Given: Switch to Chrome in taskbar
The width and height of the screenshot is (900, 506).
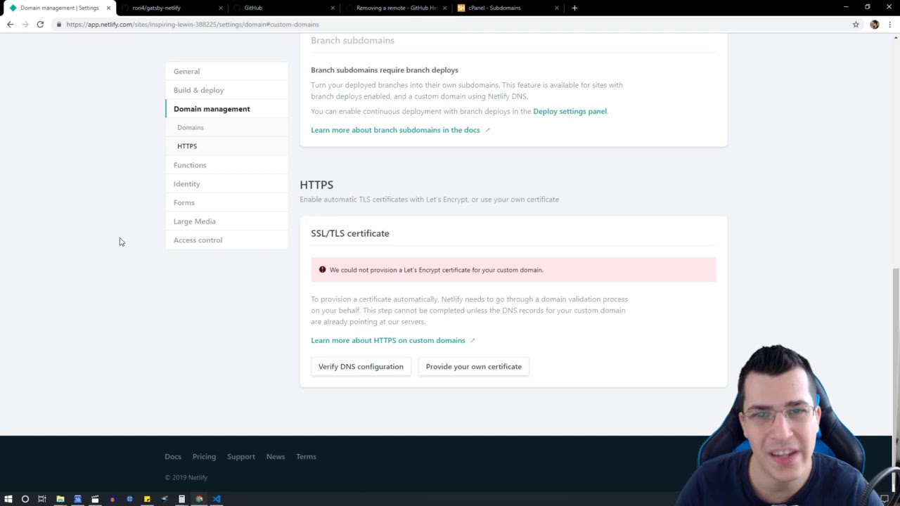Looking at the screenshot, I should click(199, 499).
